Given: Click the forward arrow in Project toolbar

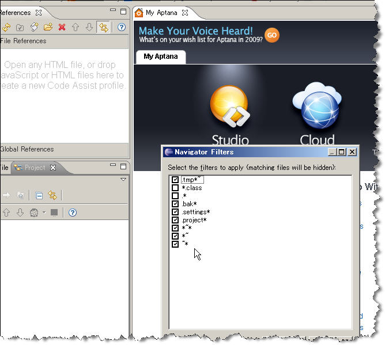Looking at the screenshot, I should [7, 195].
